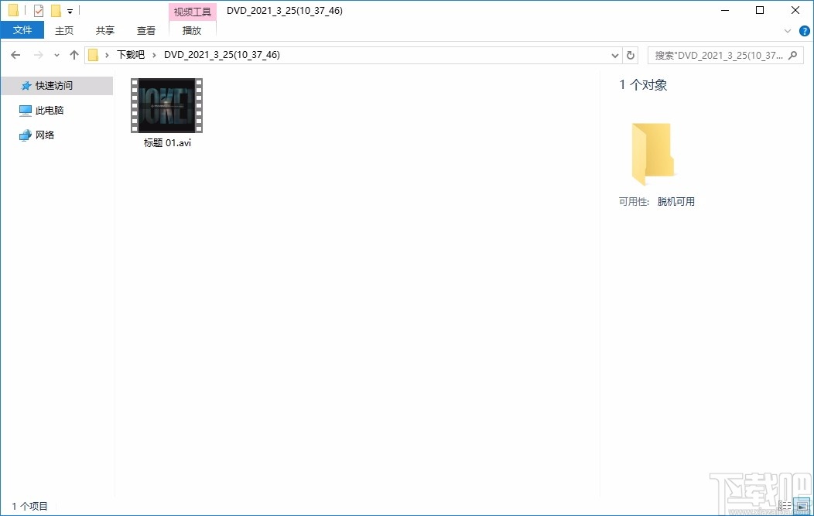Switch to large thumbnails view in the status bar
This screenshot has width=814, height=516.
802,506
